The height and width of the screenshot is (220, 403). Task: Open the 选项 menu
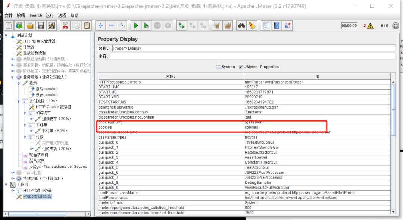tap(62, 15)
